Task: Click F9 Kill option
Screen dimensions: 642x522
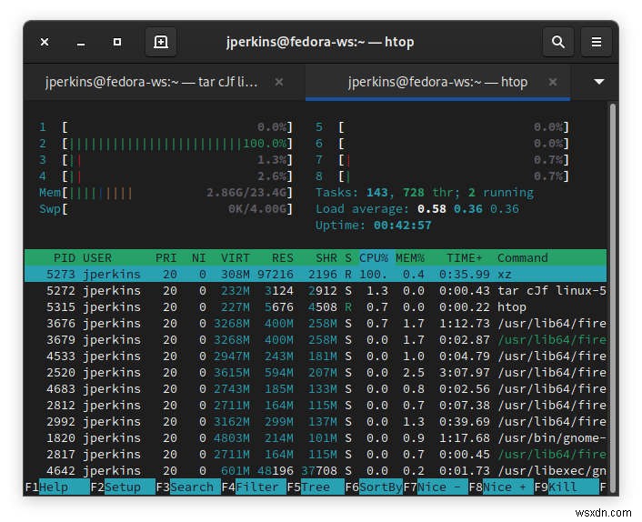Action: (x=567, y=487)
